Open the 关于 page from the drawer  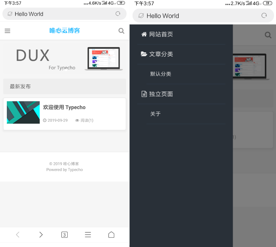[155, 114]
